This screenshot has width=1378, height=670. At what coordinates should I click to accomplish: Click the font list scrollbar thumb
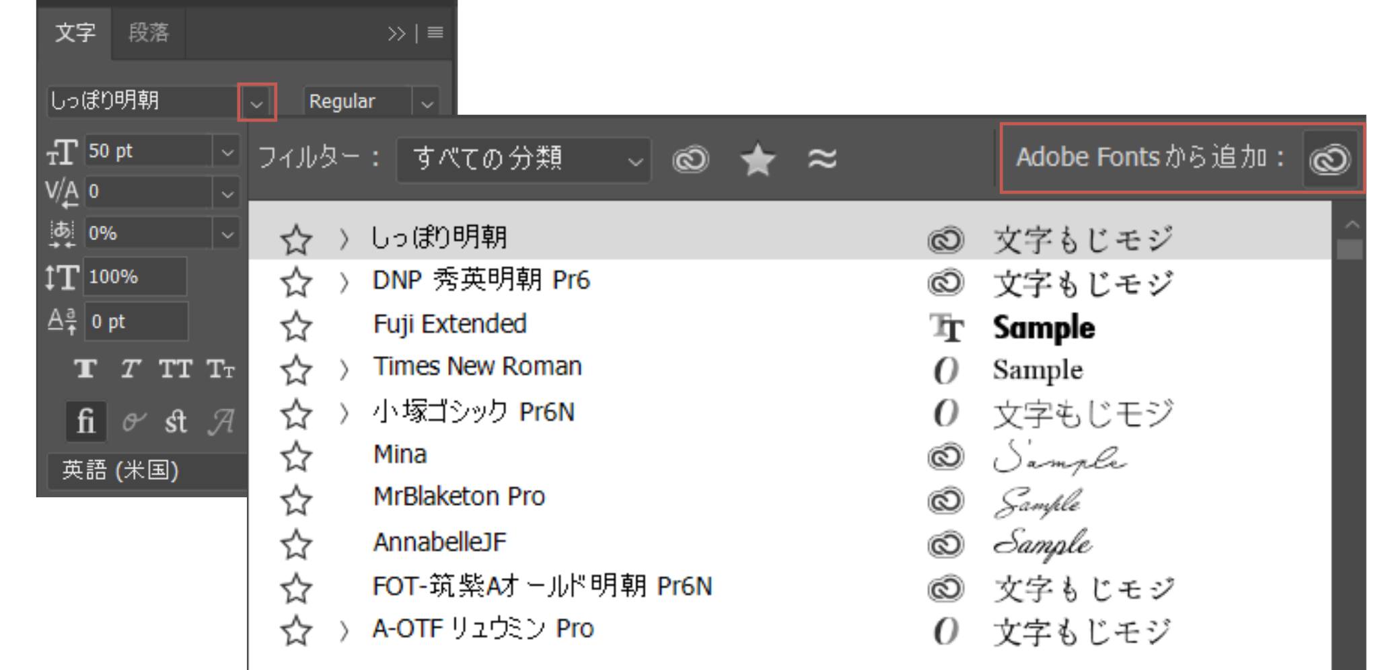1349,249
